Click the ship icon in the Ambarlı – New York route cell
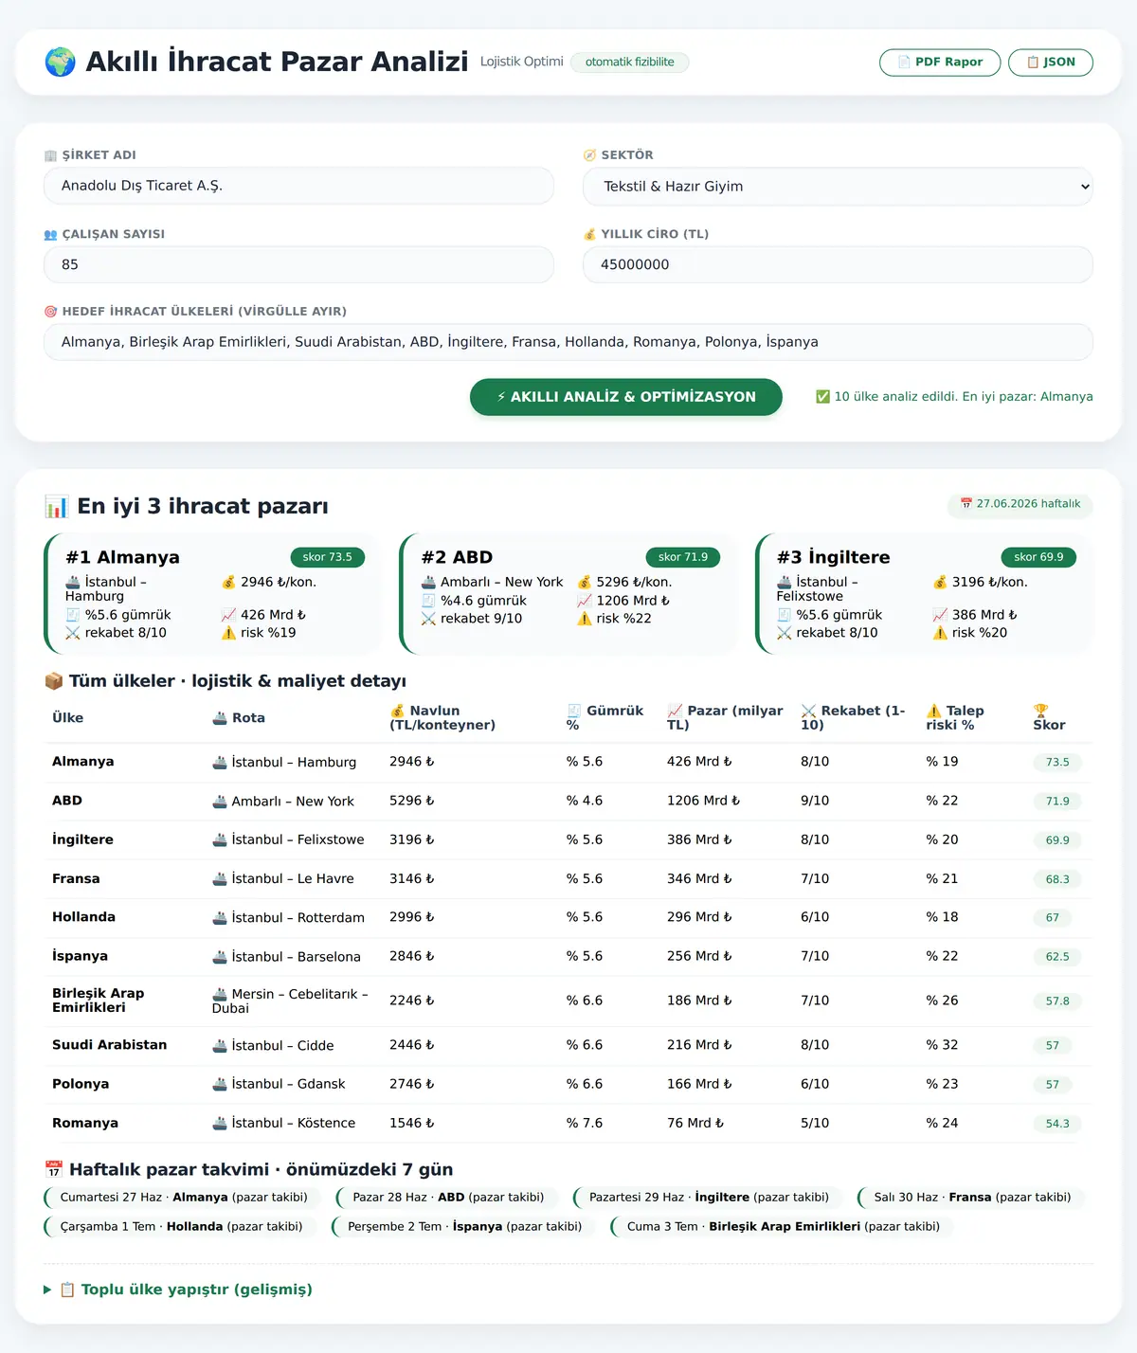1137x1353 pixels. pos(220,802)
